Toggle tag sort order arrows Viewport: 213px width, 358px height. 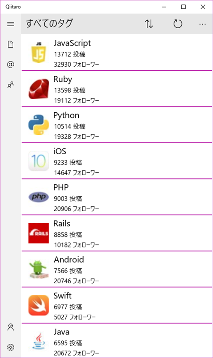149,24
